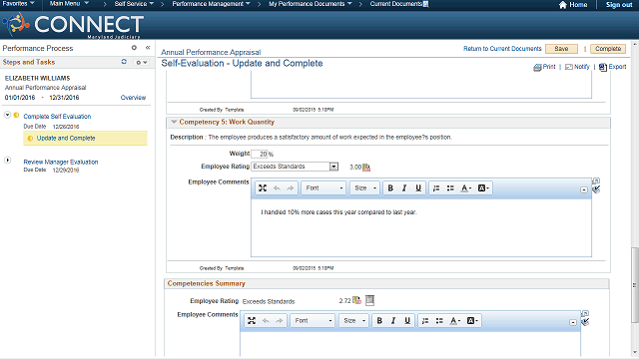The height and width of the screenshot is (359, 639).
Task: Open the Favorites menu
Action: pos(18,4)
